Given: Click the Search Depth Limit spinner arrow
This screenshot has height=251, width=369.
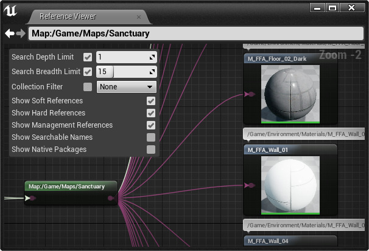Looking at the screenshot, I should coord(152,57).
